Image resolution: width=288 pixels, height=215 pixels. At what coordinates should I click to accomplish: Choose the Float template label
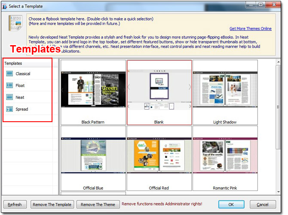[x=20, y=86]
